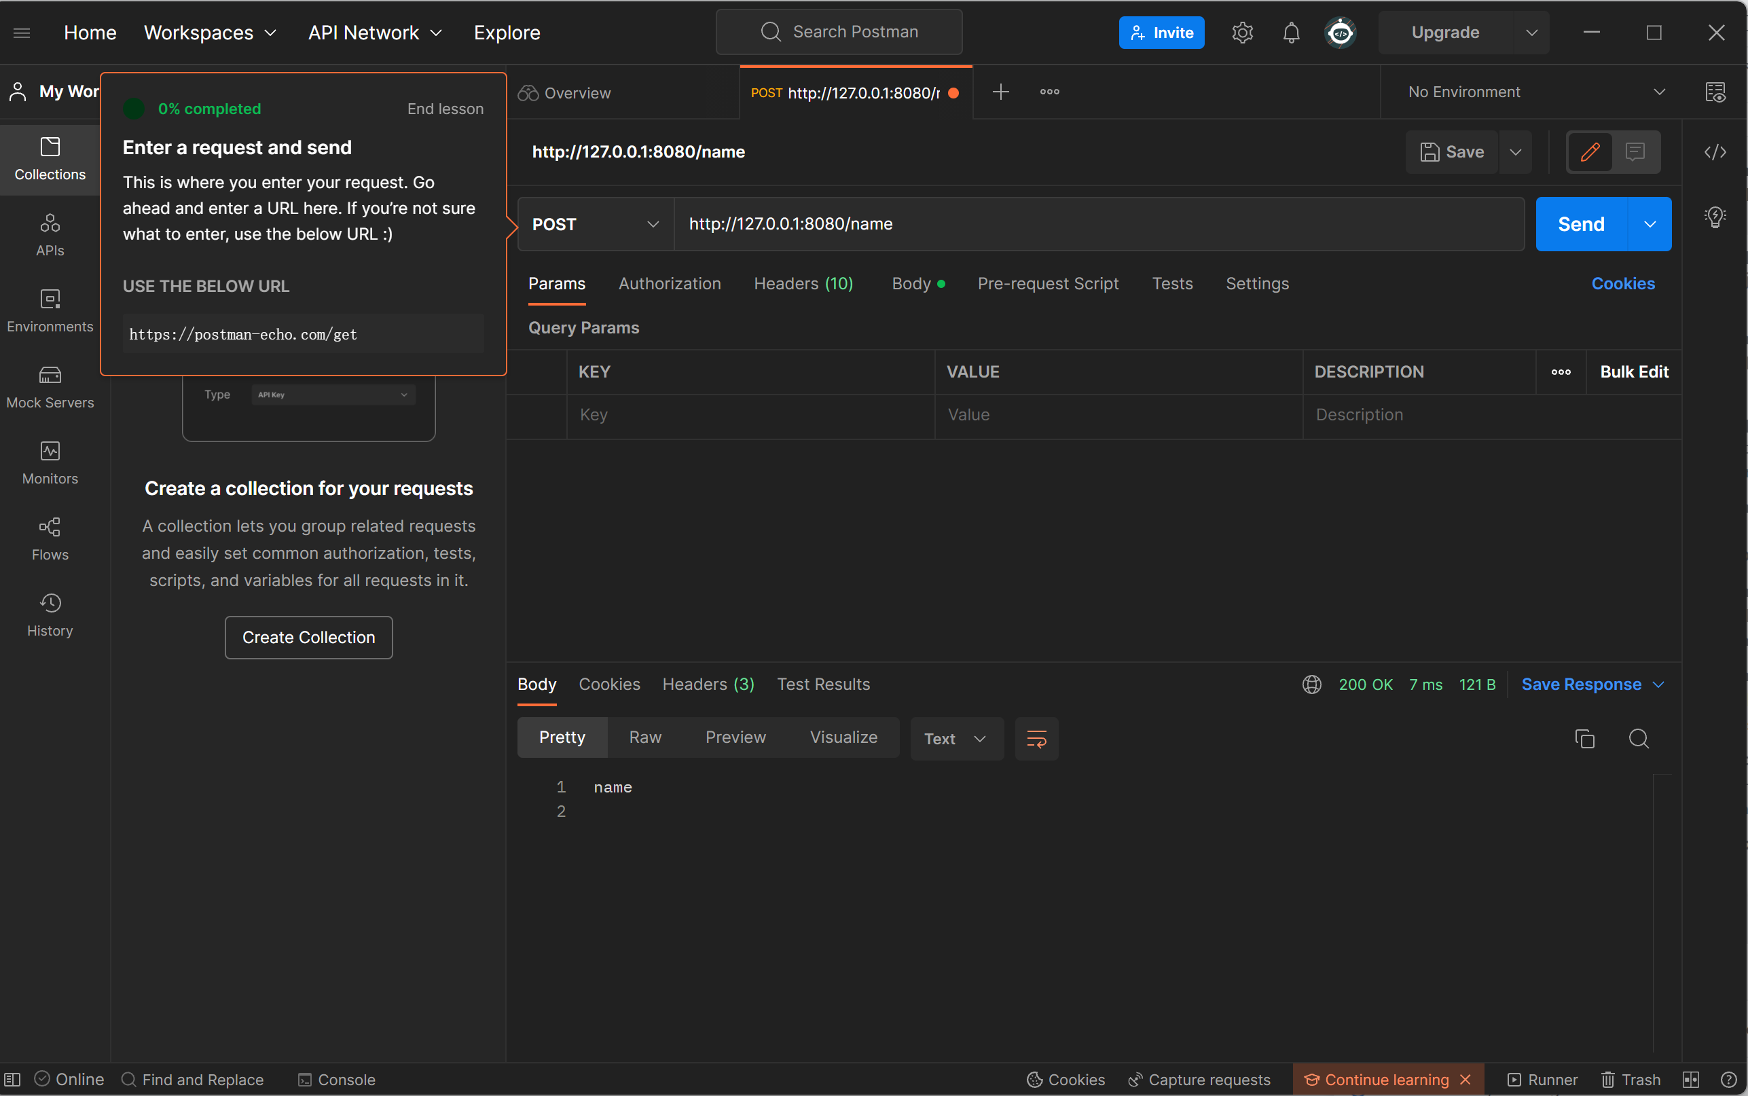
Task: Expand the Upgrade dropdown arrow
Action: coord(1531,33)
